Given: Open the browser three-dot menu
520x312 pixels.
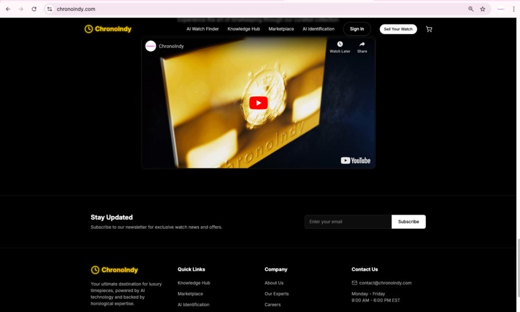Looking at the screenshot, I should [x=514, y=9].
